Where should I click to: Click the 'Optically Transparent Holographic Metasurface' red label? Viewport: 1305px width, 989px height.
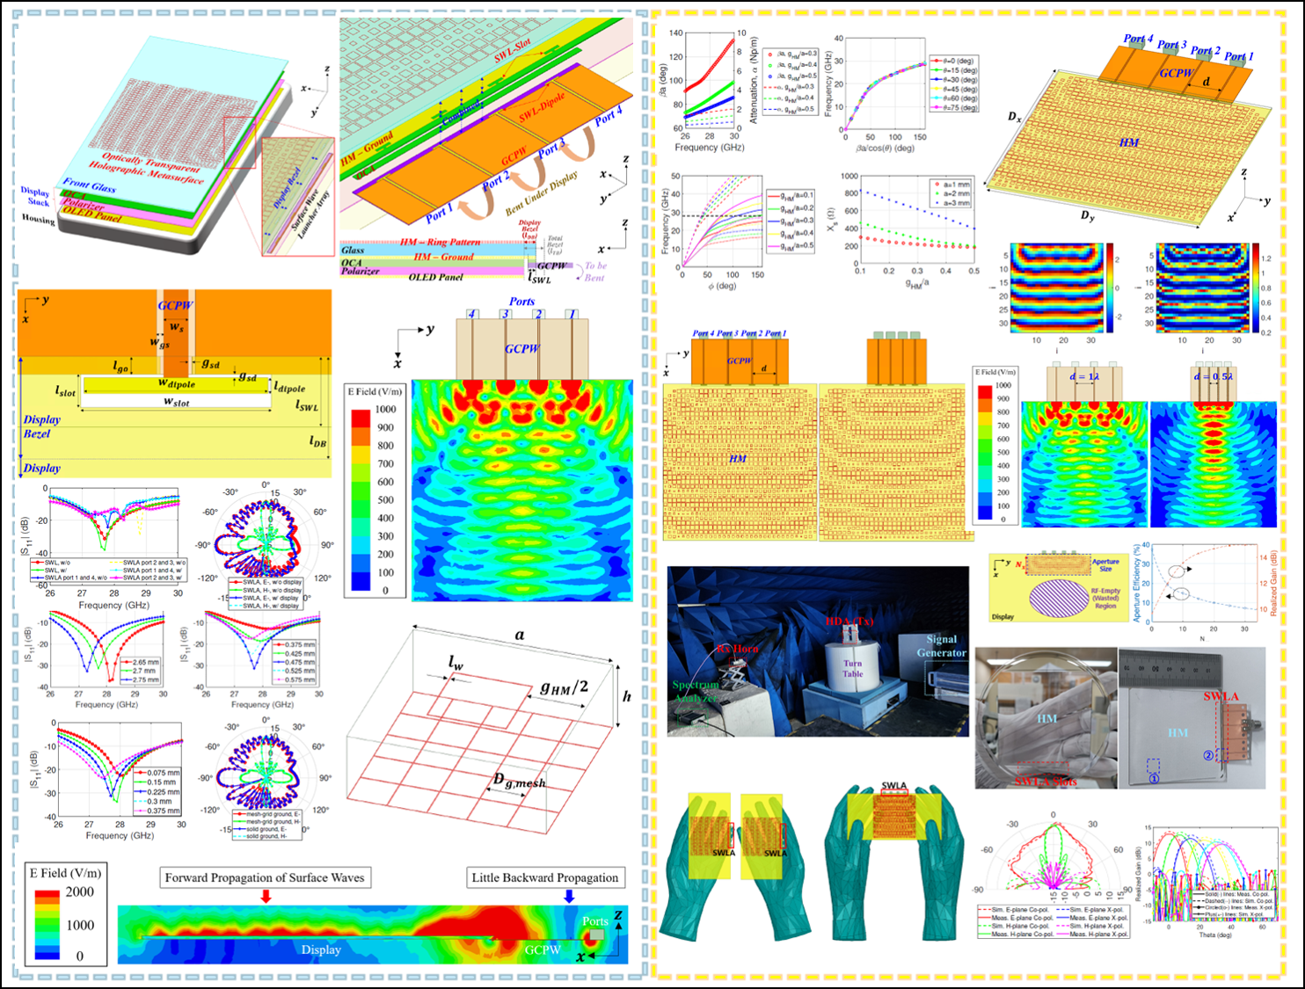click(146, 169)
